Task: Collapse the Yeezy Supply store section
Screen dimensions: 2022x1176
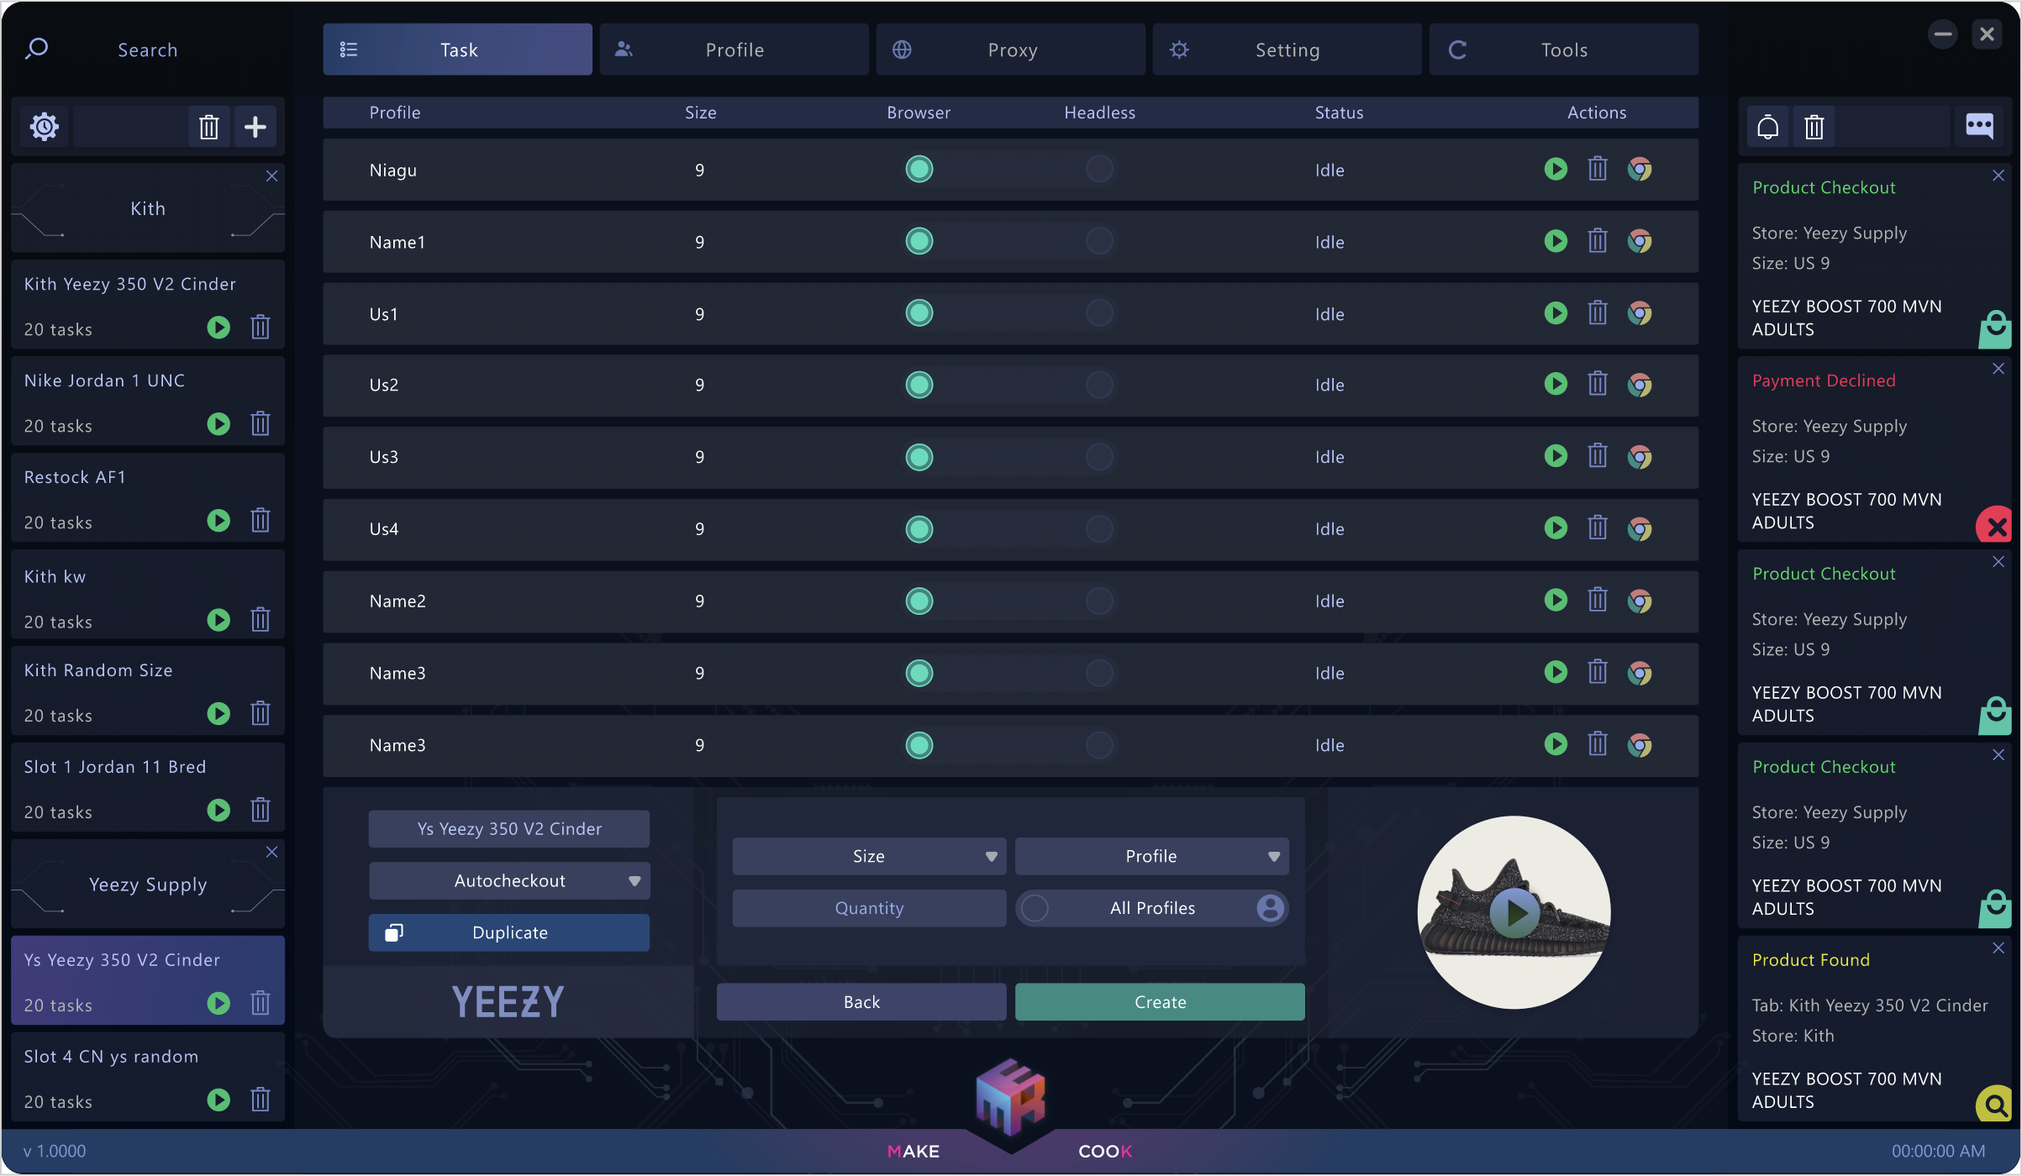Action: coord(271,852)
